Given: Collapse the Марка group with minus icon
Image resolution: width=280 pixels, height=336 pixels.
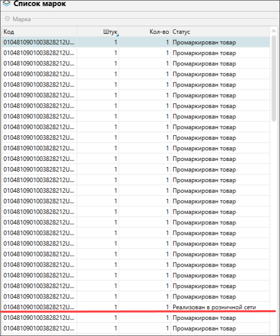Looking at the screenshot, I should [x=7, y=19].
